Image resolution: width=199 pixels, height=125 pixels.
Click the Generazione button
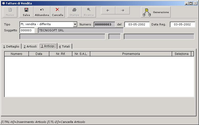point(156,12)
